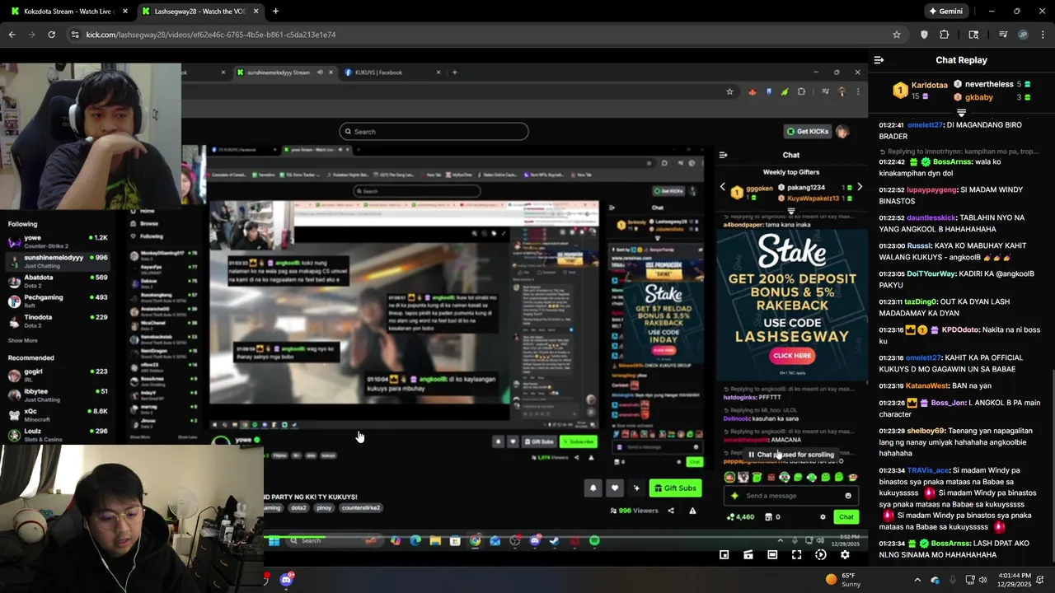Focus the kick.com address bar

(x=486, y=35)
